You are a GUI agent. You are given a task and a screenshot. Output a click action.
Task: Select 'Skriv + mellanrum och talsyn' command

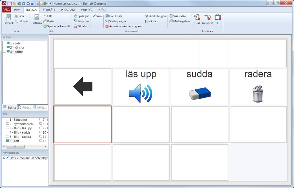(25, 158)
